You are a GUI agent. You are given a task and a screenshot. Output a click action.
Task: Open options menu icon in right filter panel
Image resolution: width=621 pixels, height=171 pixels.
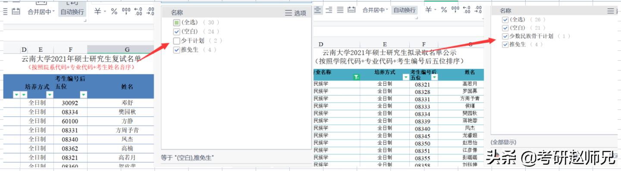[x=610, y=11]
